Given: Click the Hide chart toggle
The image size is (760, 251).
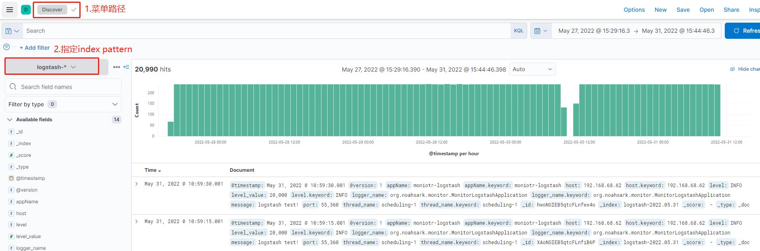Looking at the screenshot, I should point(745,69).
